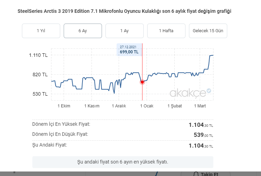Click the 1 Ekim axis label
Screen dimensions: 261x176
pyautogui.click(x=64, y=106)
